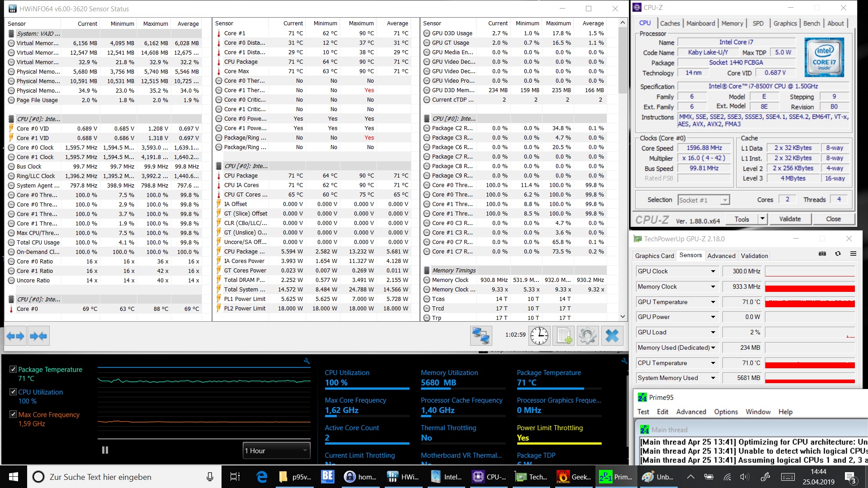The image size is (868, 488).
Task: Switch to the Caches tab in CPU-Z
Action: pos(670,23)
